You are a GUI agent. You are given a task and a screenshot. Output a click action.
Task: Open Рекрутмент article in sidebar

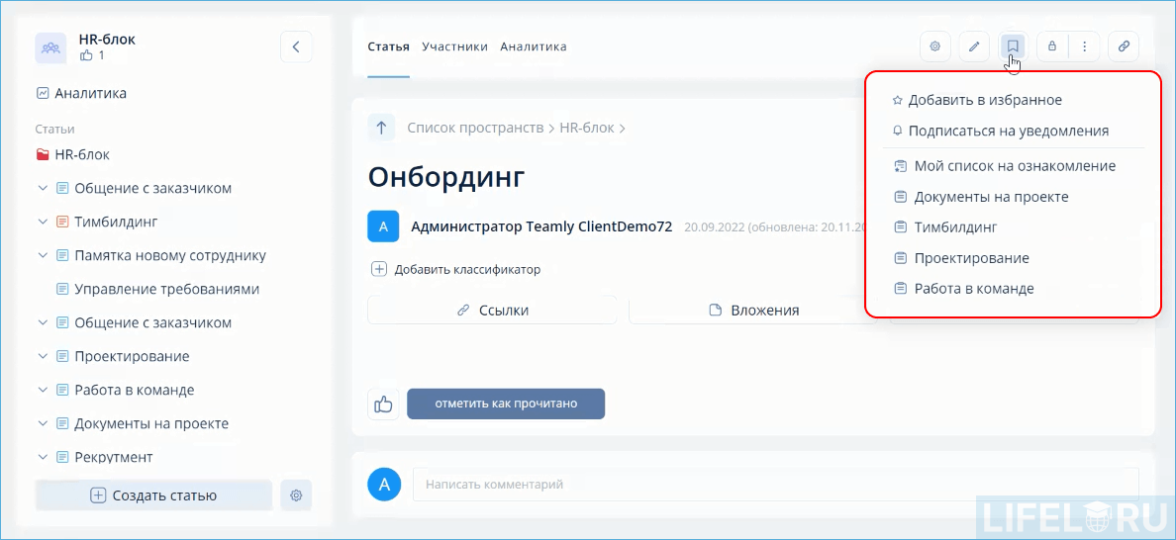point(114,457)
